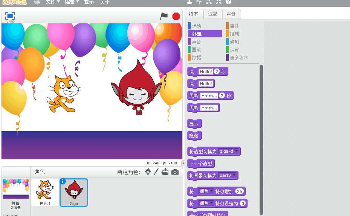The width and height of the screenshot is (350, 216).
Task: Click the Scratch logo
Action: pyautogui.click(x=15, y=2)
